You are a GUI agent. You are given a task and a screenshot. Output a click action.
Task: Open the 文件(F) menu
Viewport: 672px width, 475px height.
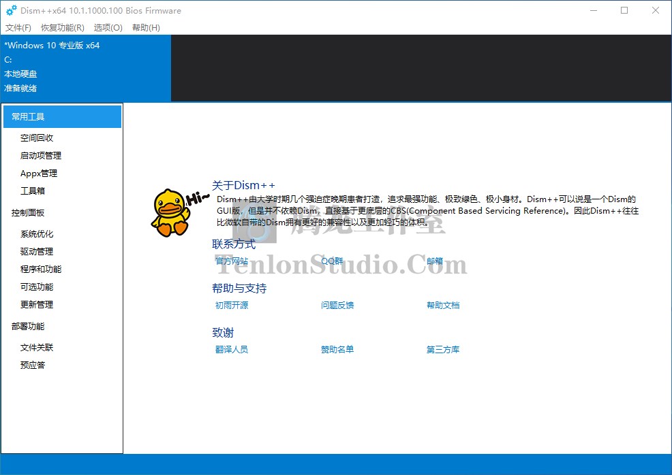pos(18,28)
